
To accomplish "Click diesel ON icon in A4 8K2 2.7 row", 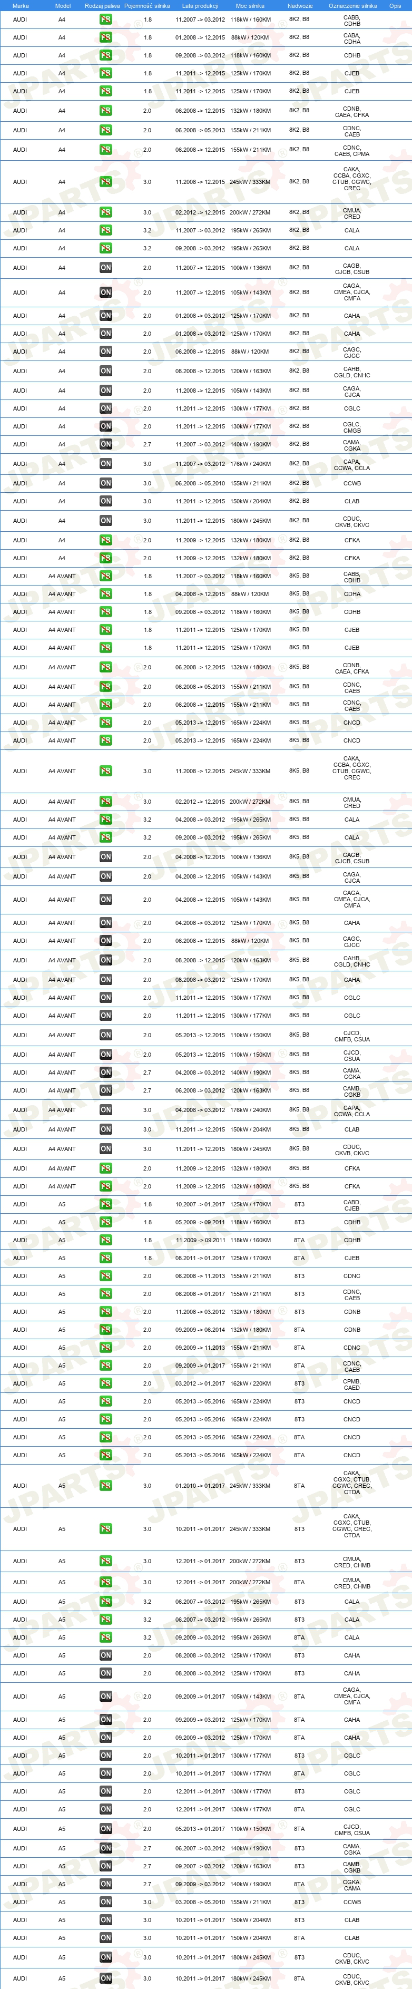I will [106, 445].
